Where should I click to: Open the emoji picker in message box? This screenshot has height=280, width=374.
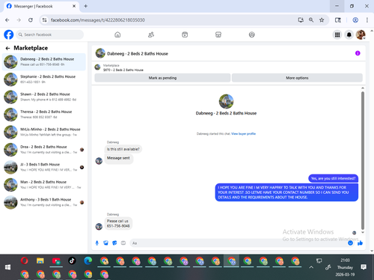coord(350,243)
